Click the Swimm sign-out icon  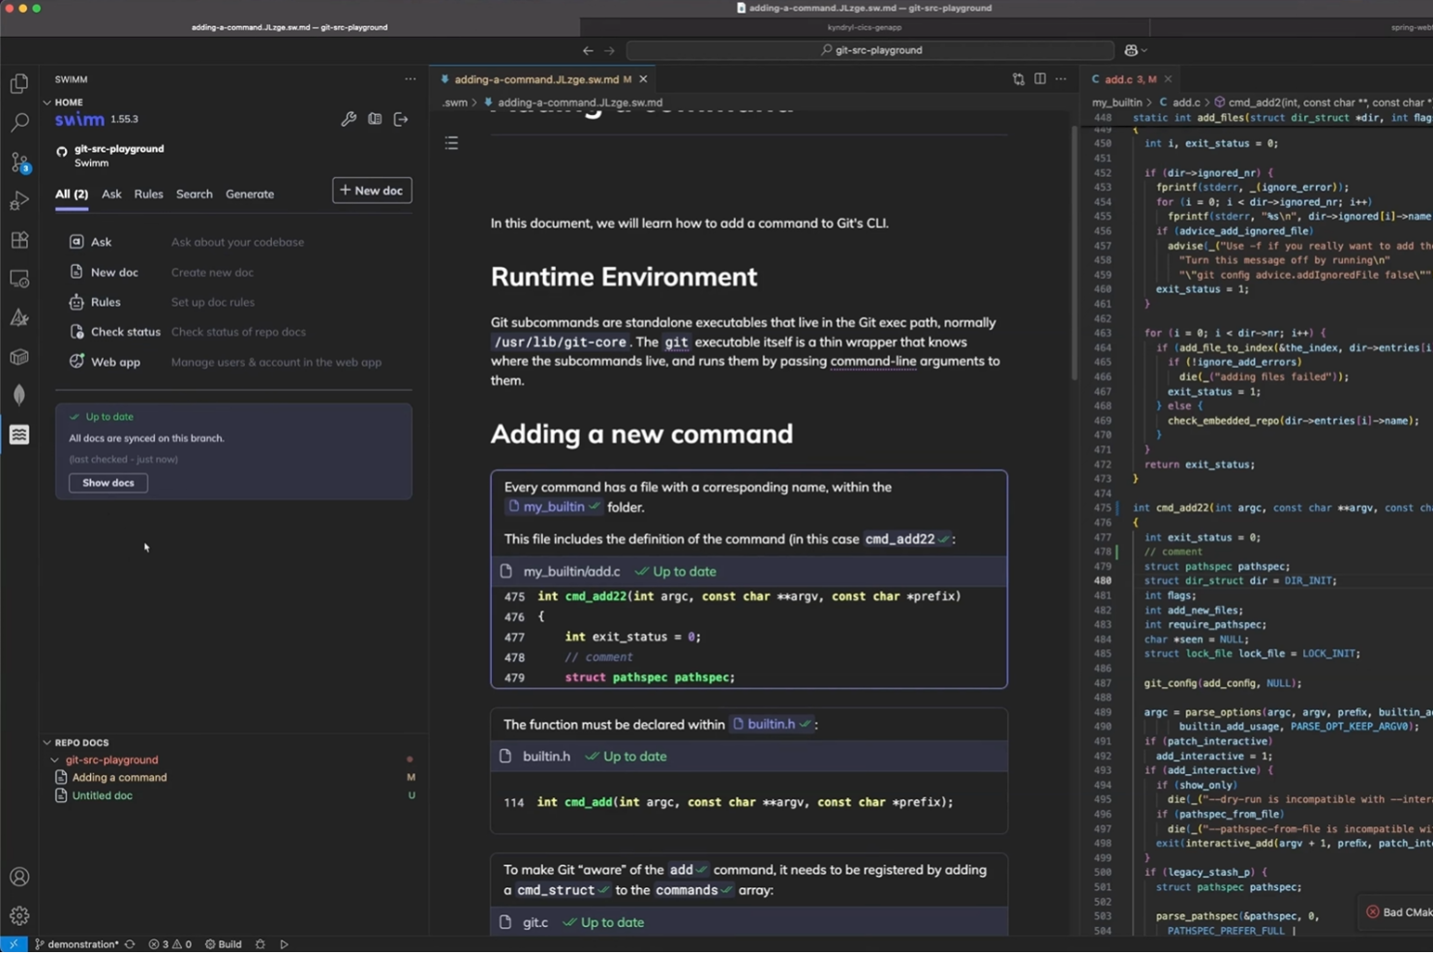(401, 119)
